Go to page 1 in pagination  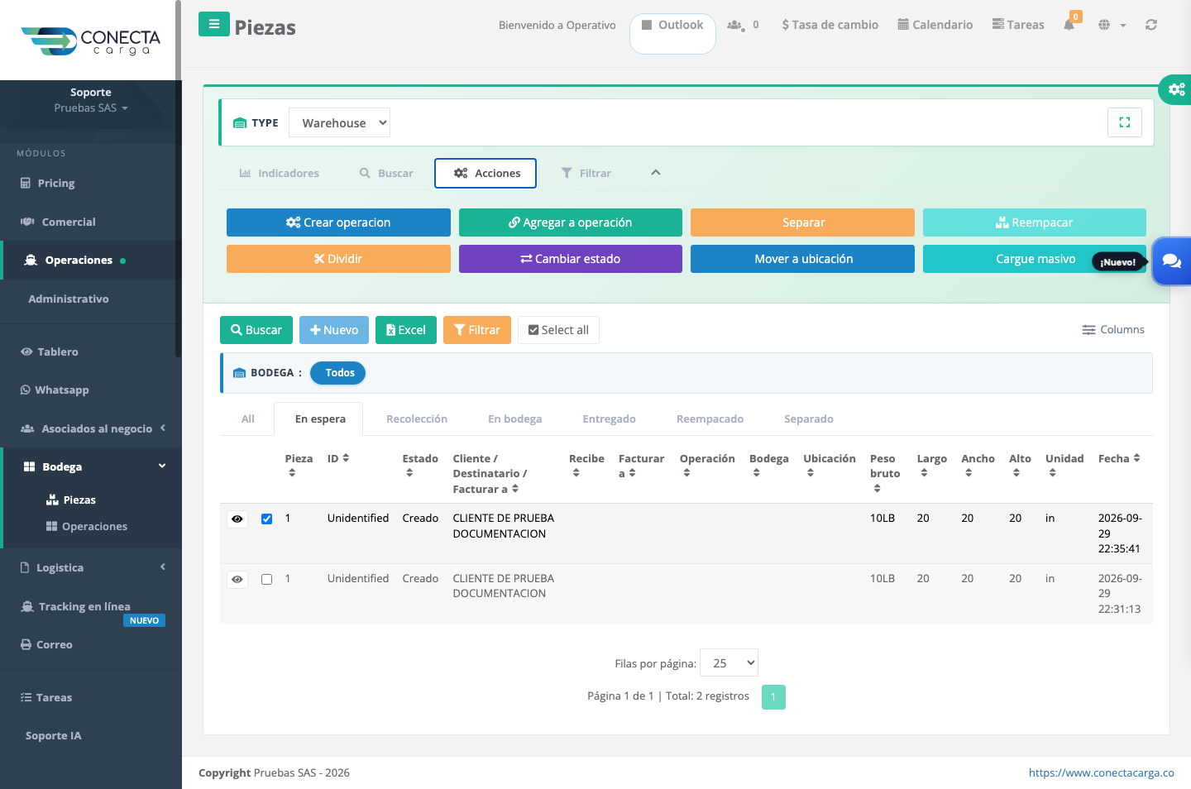[773, 697]
